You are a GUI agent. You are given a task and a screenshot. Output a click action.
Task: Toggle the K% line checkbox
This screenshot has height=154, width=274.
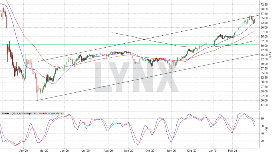coord(61,114)
